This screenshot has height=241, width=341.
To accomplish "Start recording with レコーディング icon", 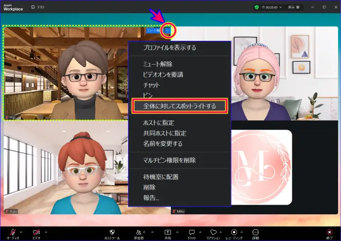I will [x=234, y=232].
